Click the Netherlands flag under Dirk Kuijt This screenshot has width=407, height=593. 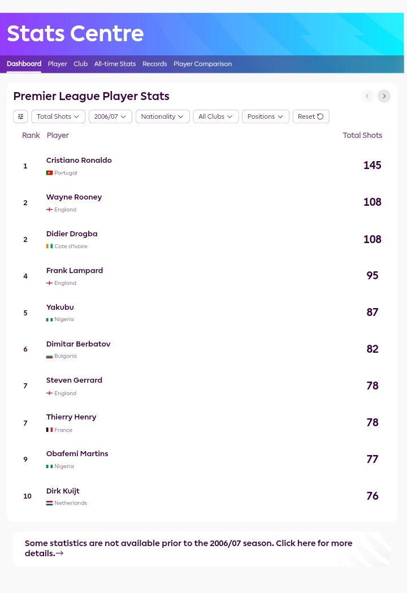[x=50, y=503]
